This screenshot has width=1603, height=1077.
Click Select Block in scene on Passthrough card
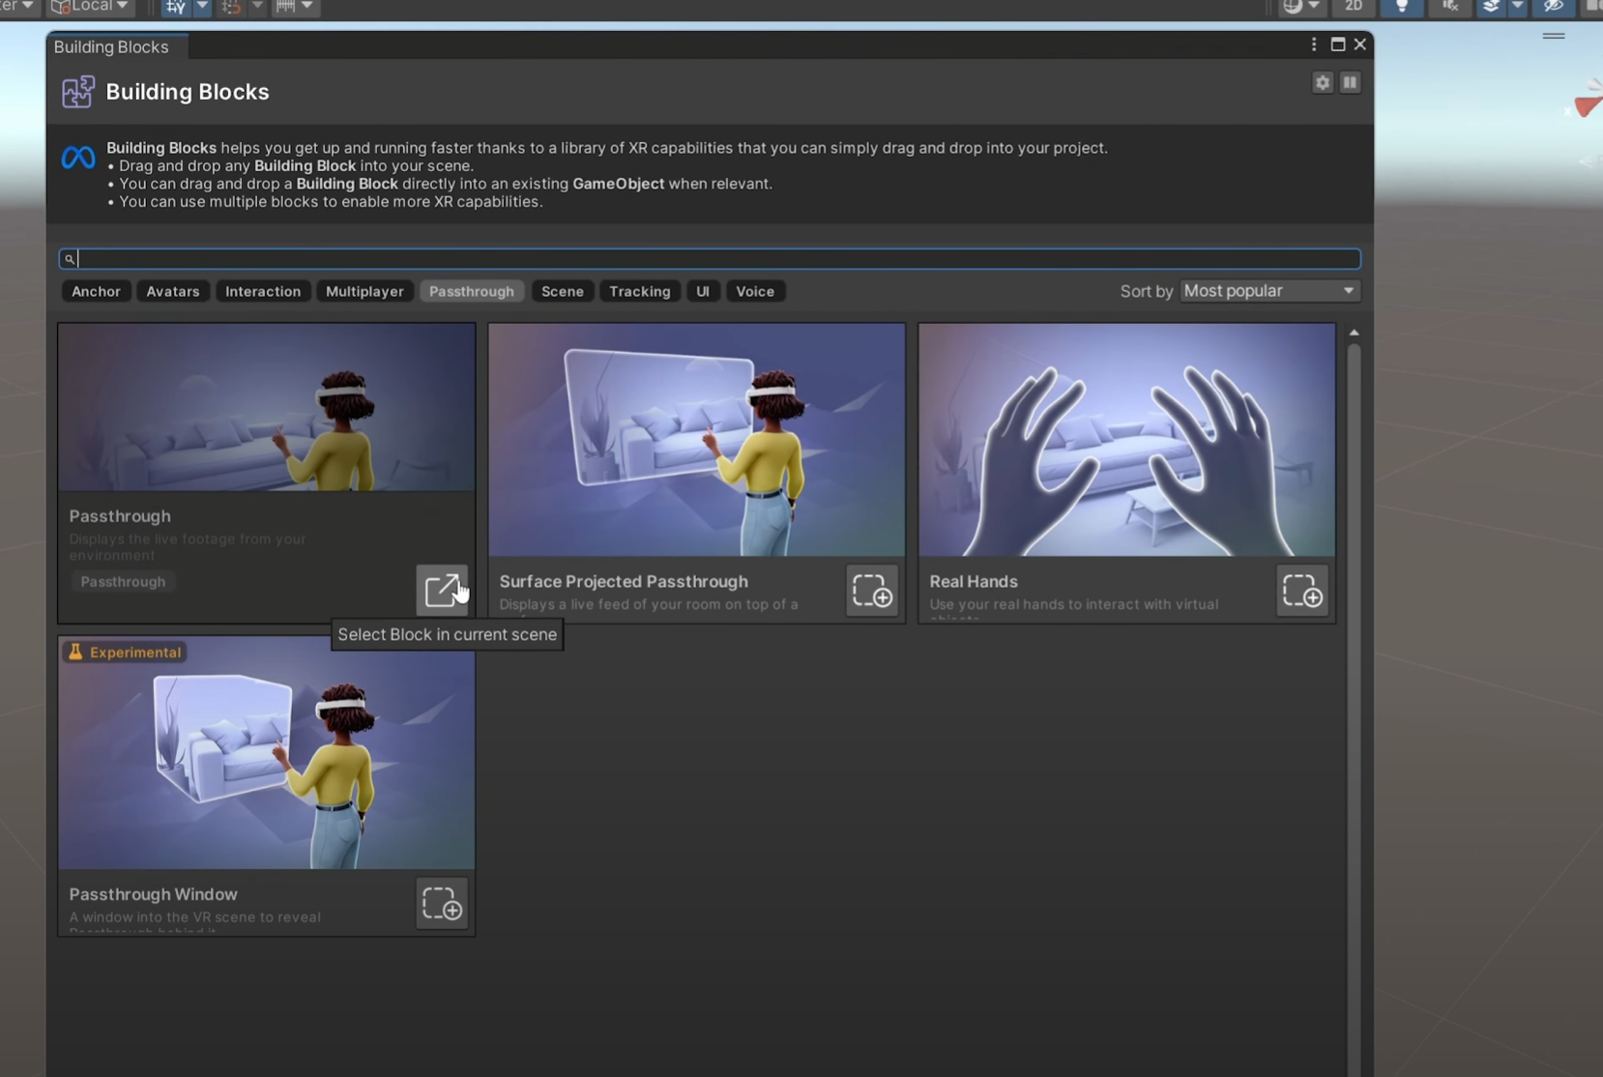[442, 590]
